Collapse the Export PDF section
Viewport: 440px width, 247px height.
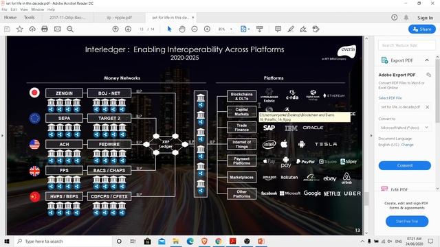coord(427,60)
